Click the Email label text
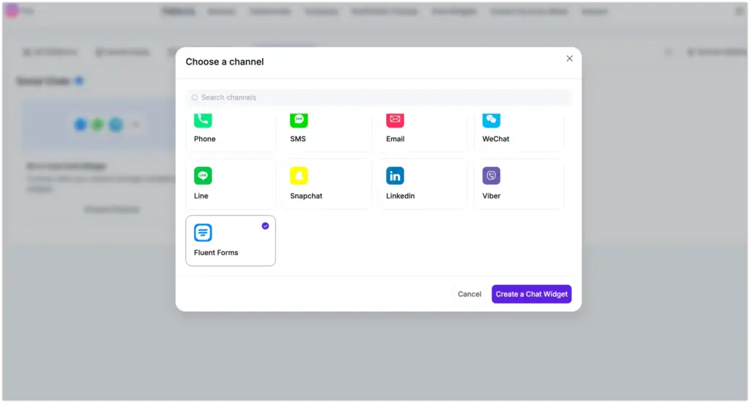Screen dimensions: 750x403 395,138
